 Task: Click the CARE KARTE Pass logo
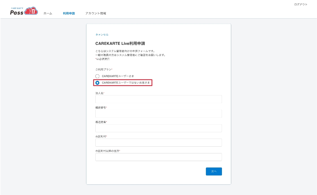click(24, 11)
